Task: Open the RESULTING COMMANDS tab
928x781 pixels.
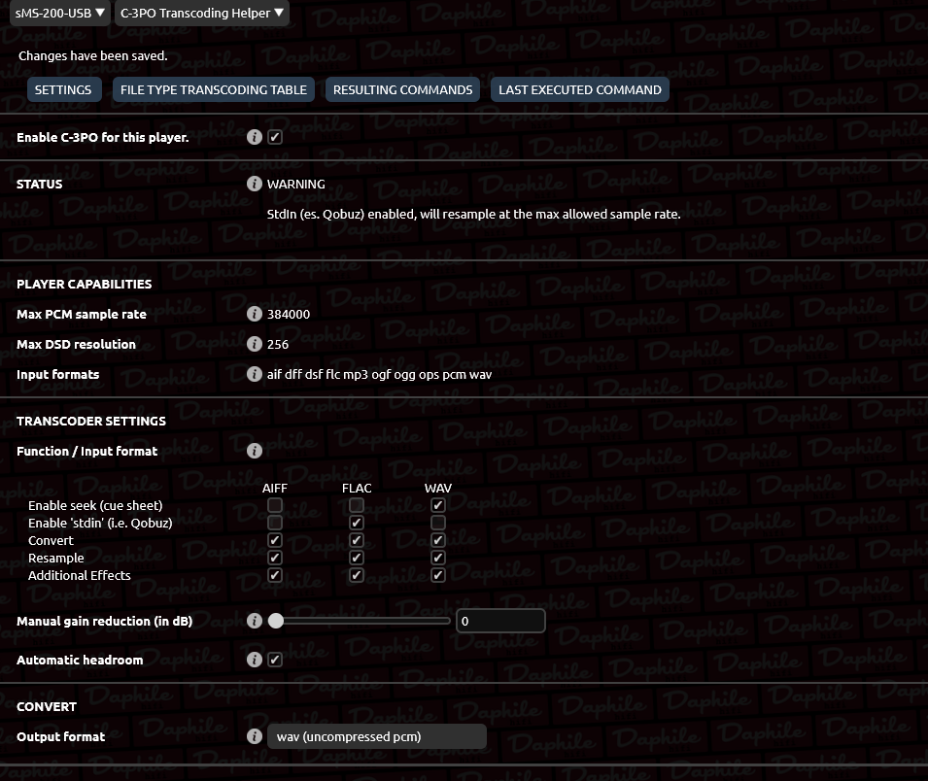Action: 402,90
